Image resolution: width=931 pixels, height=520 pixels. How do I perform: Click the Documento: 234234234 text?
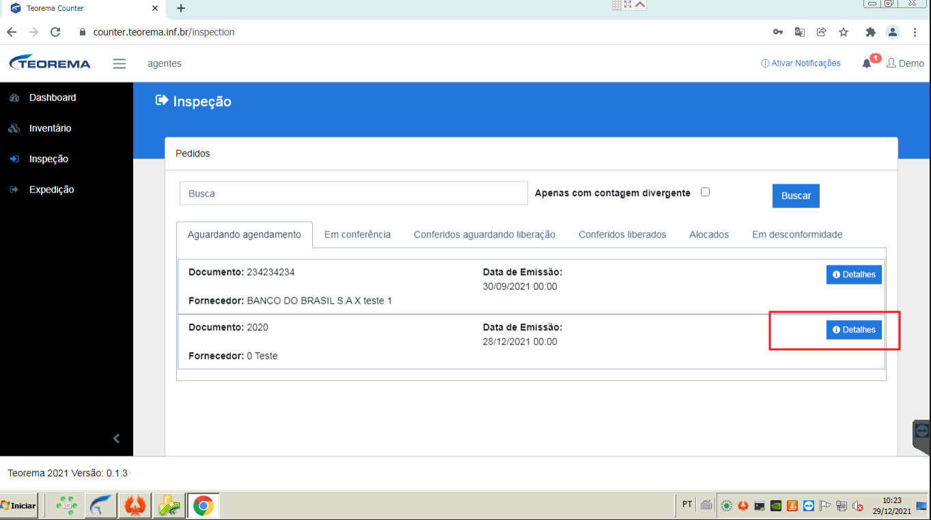[x=241, y=272]
